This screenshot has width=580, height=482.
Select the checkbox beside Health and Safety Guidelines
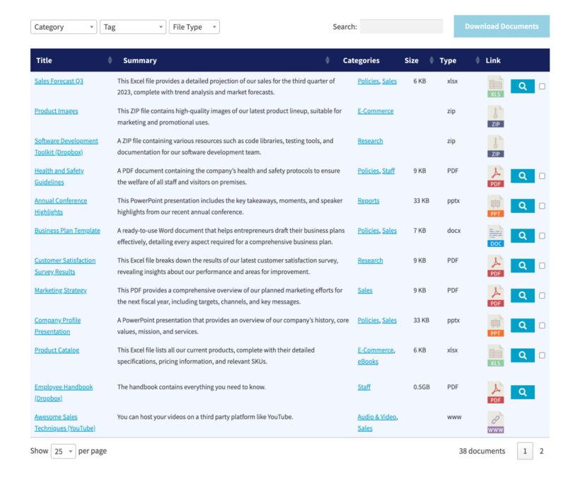[x=541, y=176]
